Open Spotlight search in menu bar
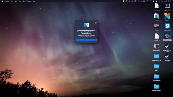 pos(151,1)
